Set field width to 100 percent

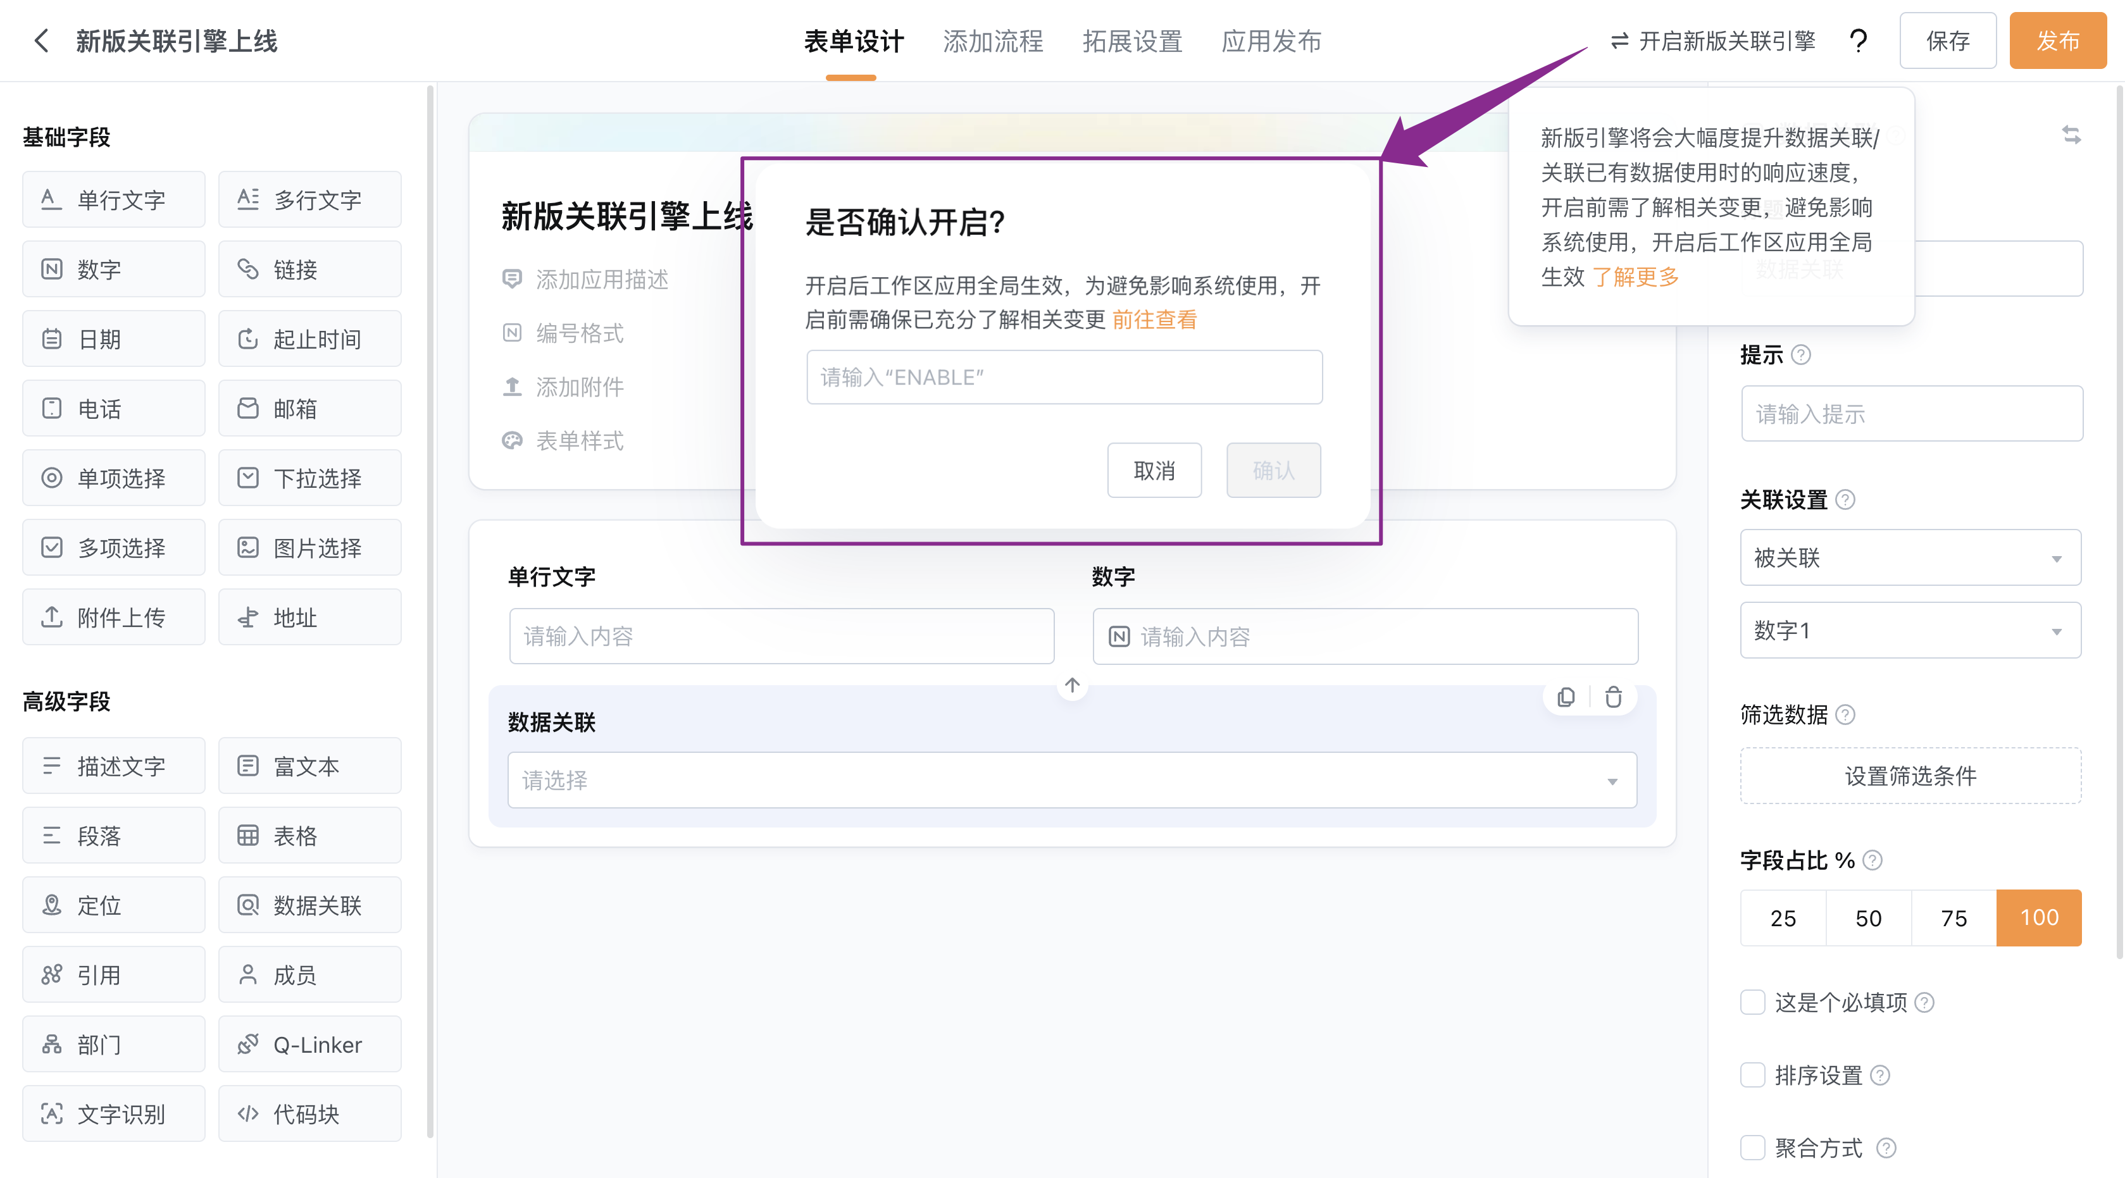(2039, 917)
